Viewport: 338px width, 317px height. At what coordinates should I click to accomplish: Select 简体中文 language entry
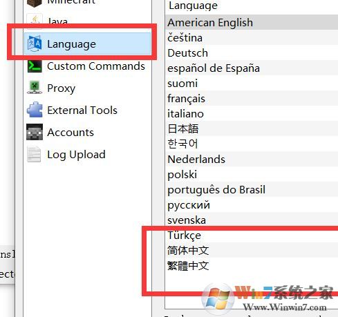tap(252, 250)
